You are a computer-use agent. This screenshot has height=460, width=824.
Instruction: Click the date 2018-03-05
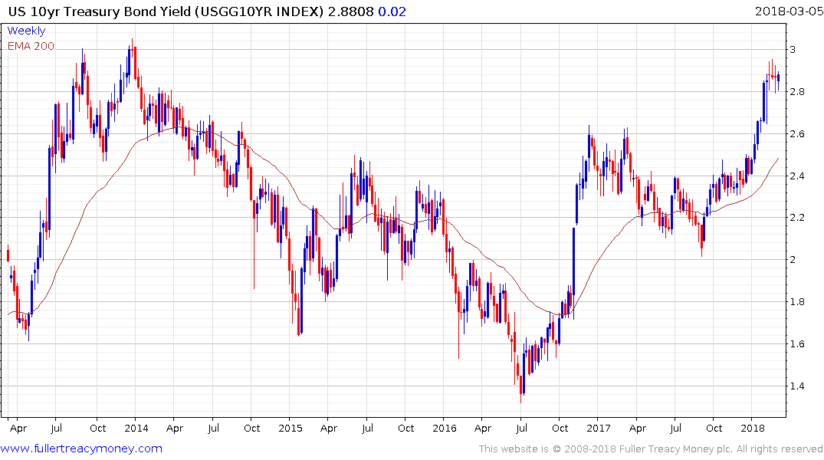(x=789, y=11)
